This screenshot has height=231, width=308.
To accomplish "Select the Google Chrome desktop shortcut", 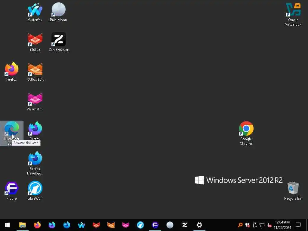I will click(x=246, y=133).
